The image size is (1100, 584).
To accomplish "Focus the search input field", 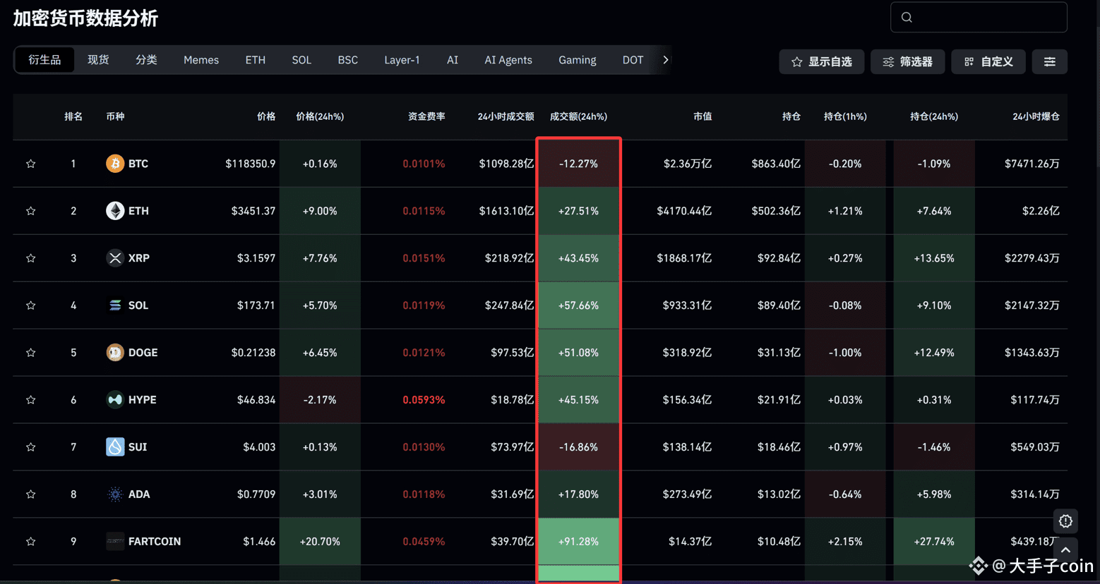I will 979,18.
